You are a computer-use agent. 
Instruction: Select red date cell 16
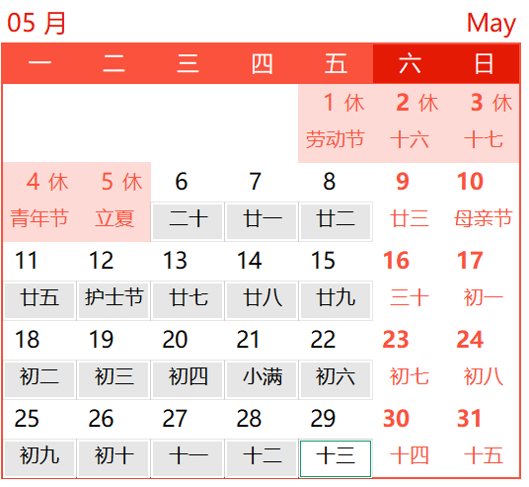410,261
